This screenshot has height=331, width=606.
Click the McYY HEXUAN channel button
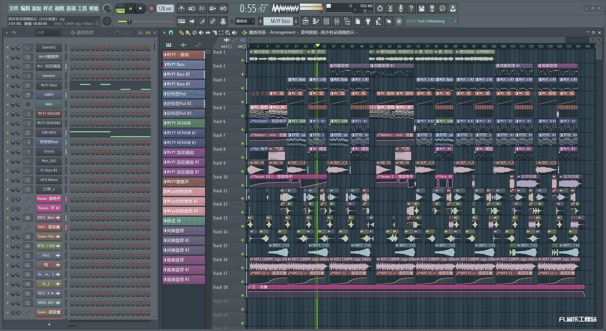click(49, 114)
